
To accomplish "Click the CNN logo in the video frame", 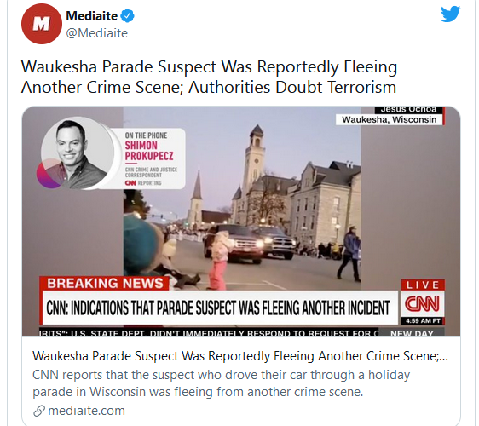I will (x=422, y=304).
